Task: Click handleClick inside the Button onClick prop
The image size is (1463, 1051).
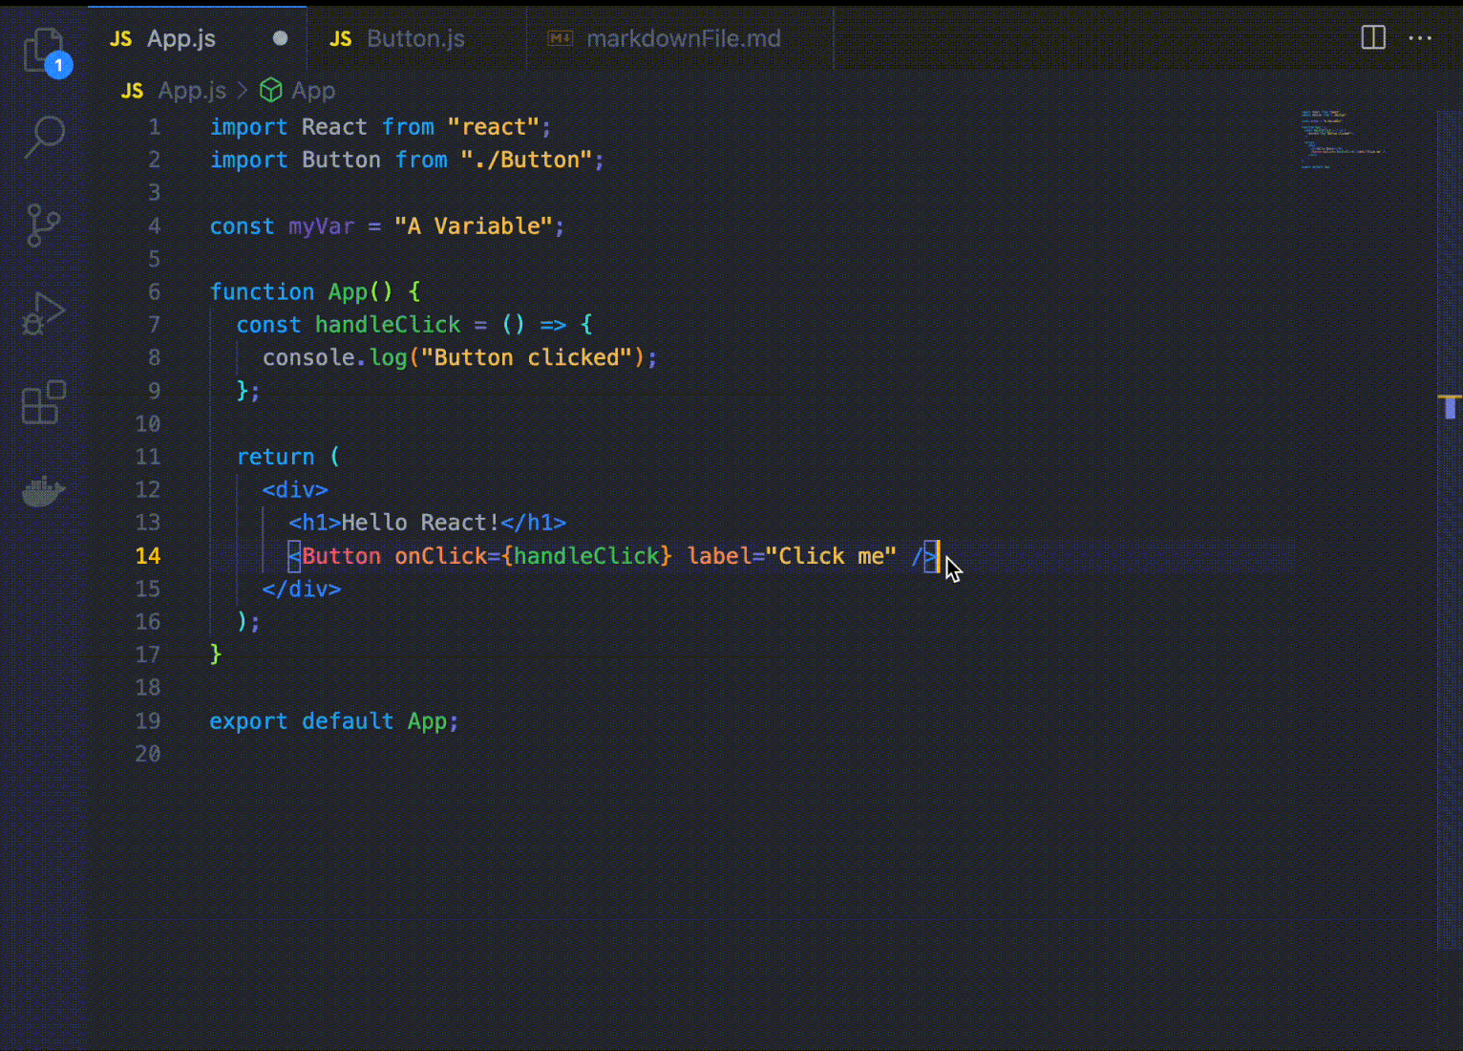Action: point(586,556)
